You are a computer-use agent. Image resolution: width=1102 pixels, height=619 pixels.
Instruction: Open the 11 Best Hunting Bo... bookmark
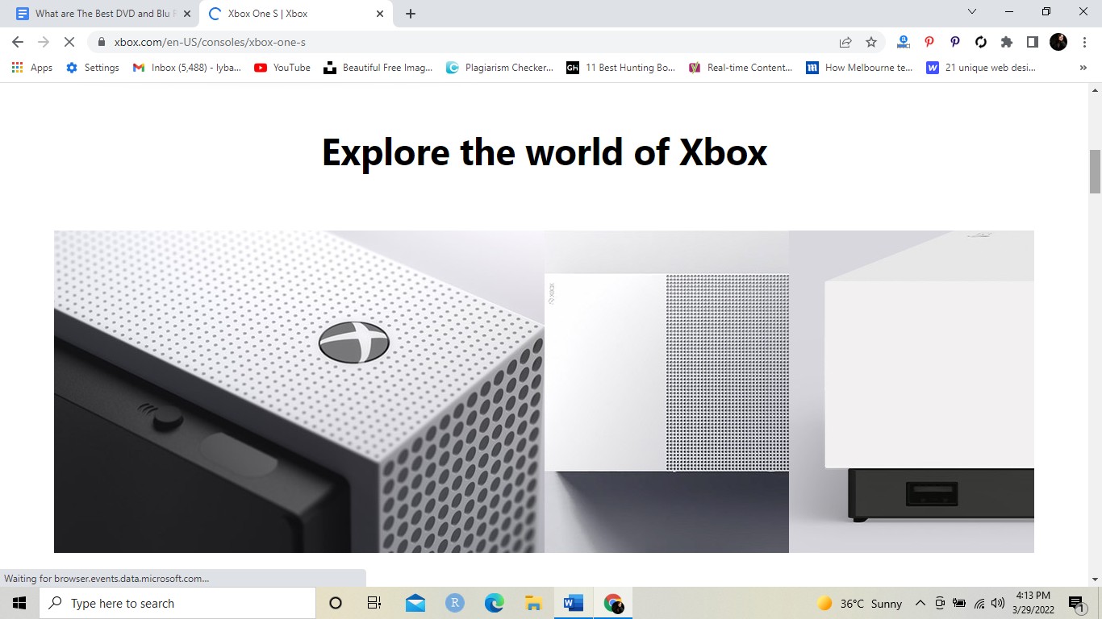(x=621, y=68)
